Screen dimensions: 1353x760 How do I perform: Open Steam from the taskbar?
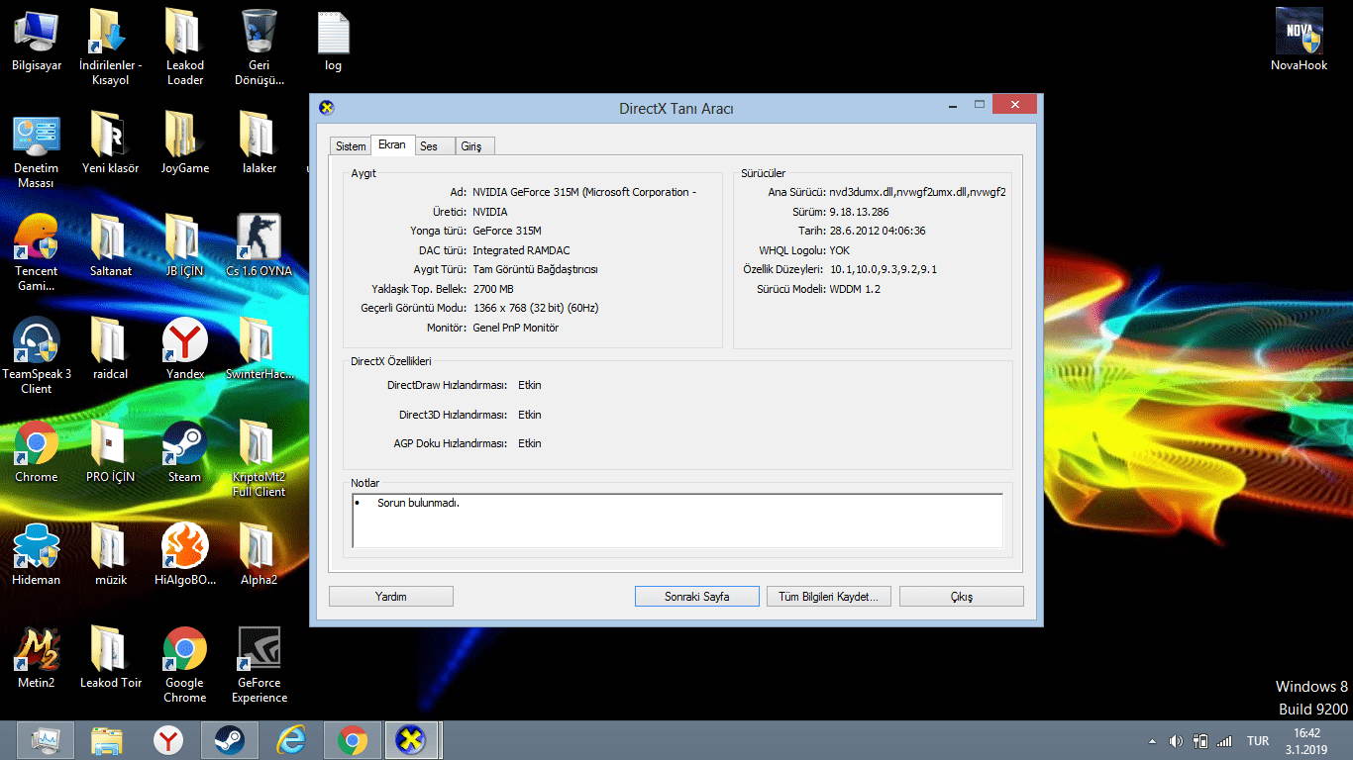(230, 740)
